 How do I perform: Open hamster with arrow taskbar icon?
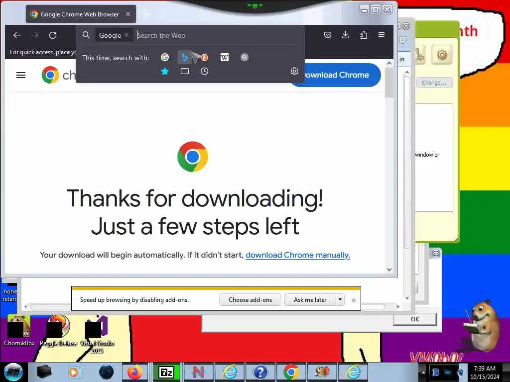point(322,372)
